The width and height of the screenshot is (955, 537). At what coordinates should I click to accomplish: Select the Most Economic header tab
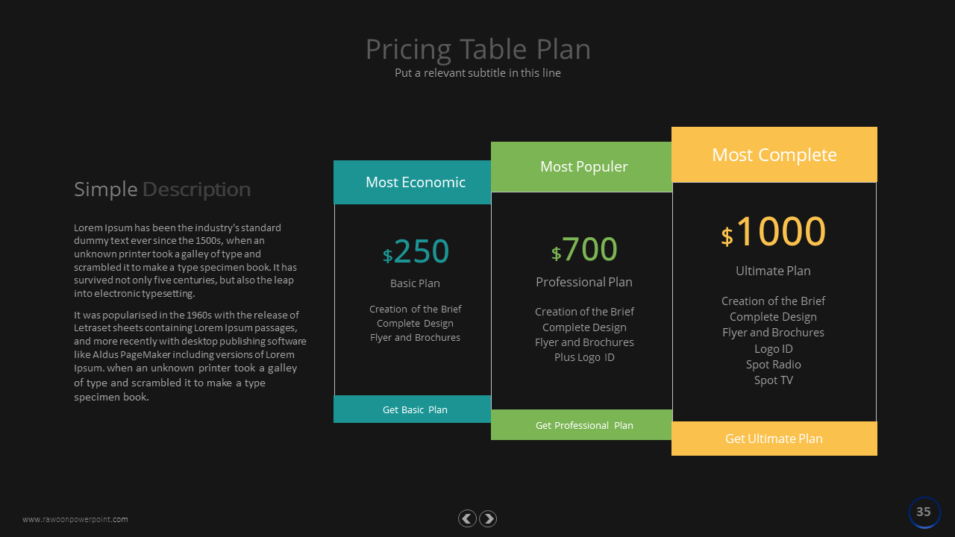(415, 183)
